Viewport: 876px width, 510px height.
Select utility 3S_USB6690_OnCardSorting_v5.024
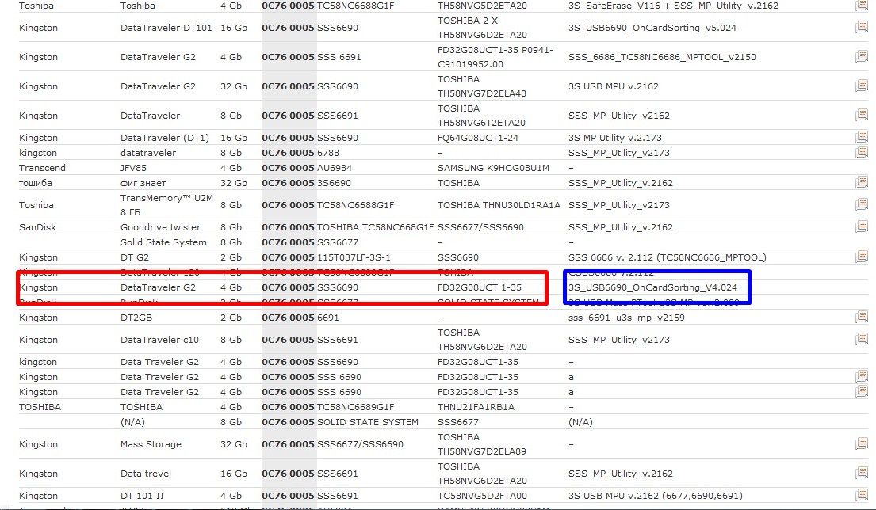pos(652,28)
